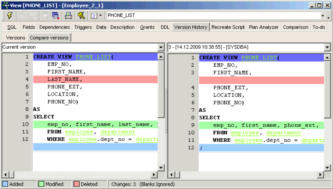Switch to the Dependencies tab
Viewport: 333px width, 189px height.
[54, 27]
